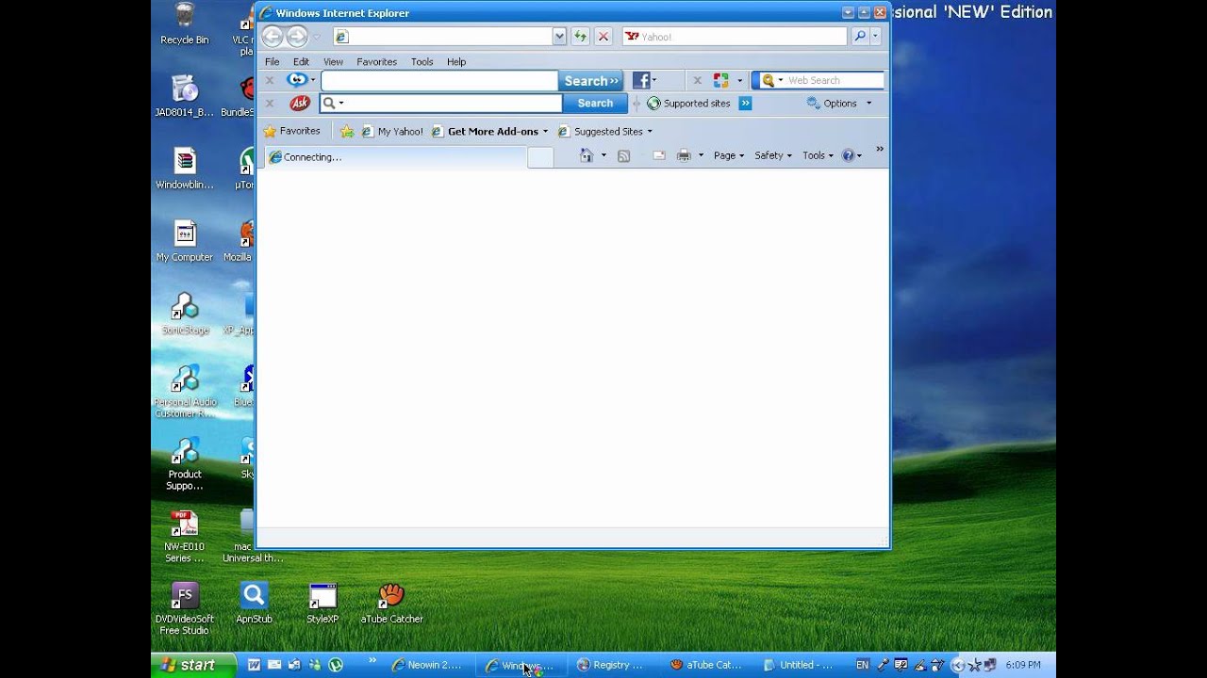Click the Web Search input field
This screenshot has height=678, width=1207.
click(835, 81)
